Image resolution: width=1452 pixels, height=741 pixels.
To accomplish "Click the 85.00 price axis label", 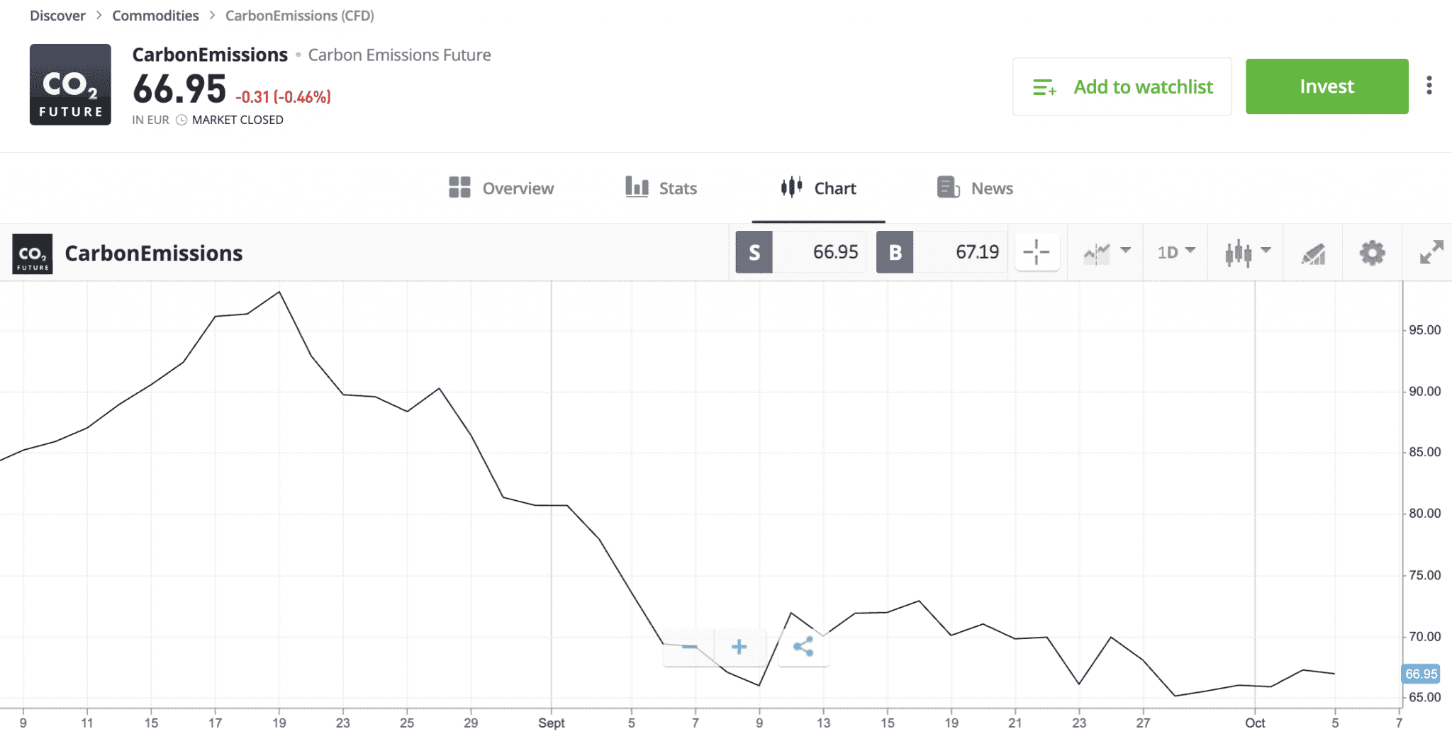I will tap(1424, 452).
